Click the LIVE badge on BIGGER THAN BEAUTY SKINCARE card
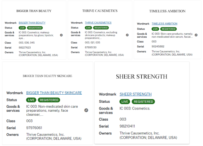Screen dimensions: 203x146 31,100
